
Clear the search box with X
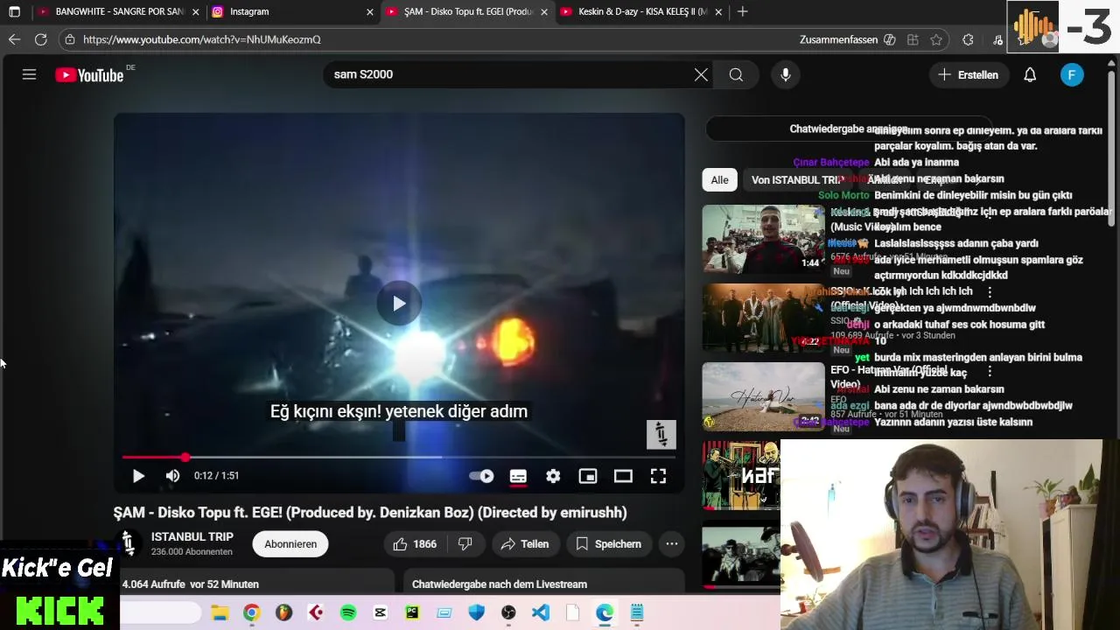tap(701, 75)
